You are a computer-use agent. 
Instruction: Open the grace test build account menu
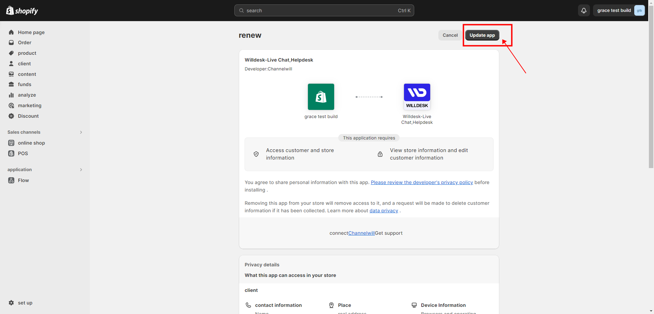pyautogui.click(x=619, y=11)
